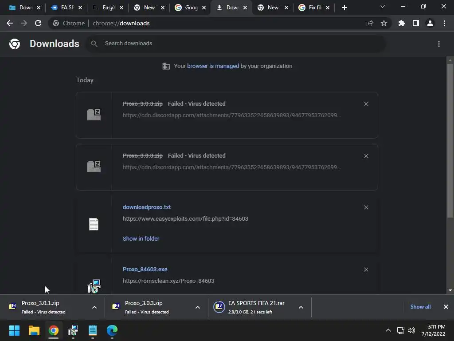
Task: Focus the Search downloads field
Action: pos(236,44)
